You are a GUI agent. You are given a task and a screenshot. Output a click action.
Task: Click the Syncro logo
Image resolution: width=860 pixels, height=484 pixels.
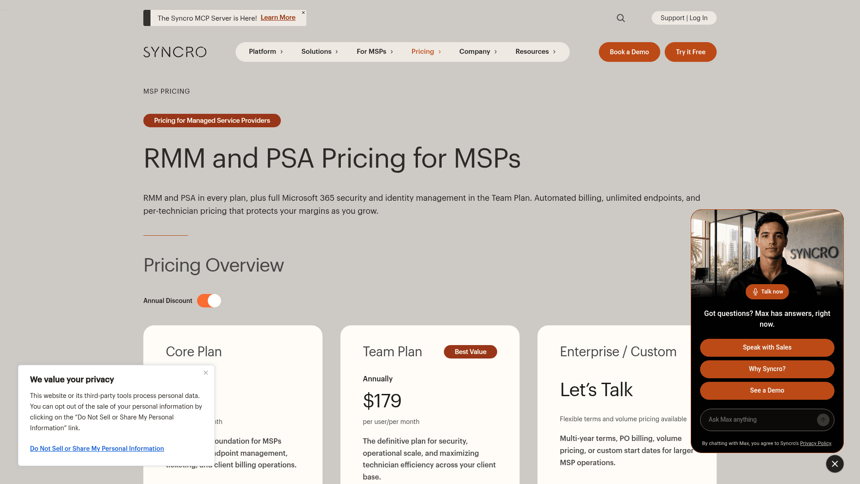pyautogui.click(x=175, y=52)
